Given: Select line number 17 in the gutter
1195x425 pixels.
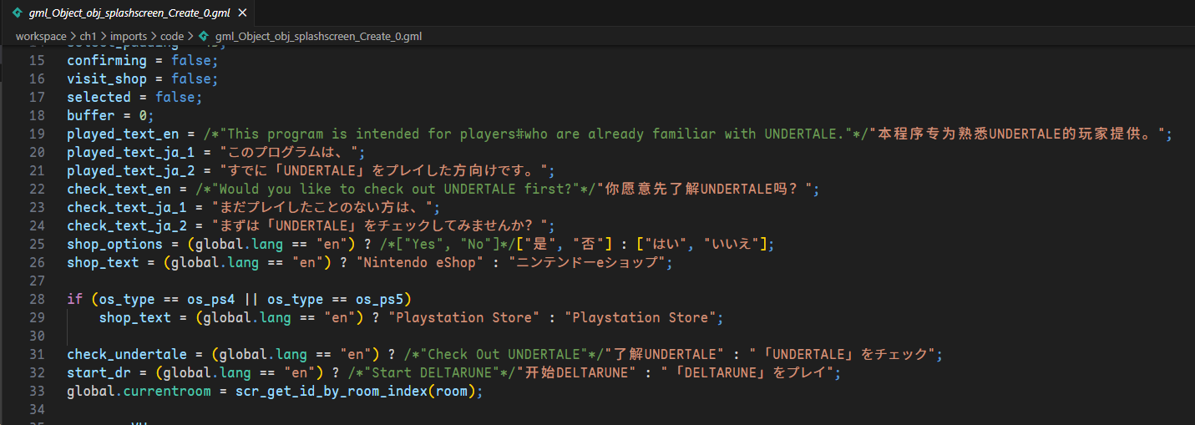Looking at the screenshot, I should pos(37,97).
